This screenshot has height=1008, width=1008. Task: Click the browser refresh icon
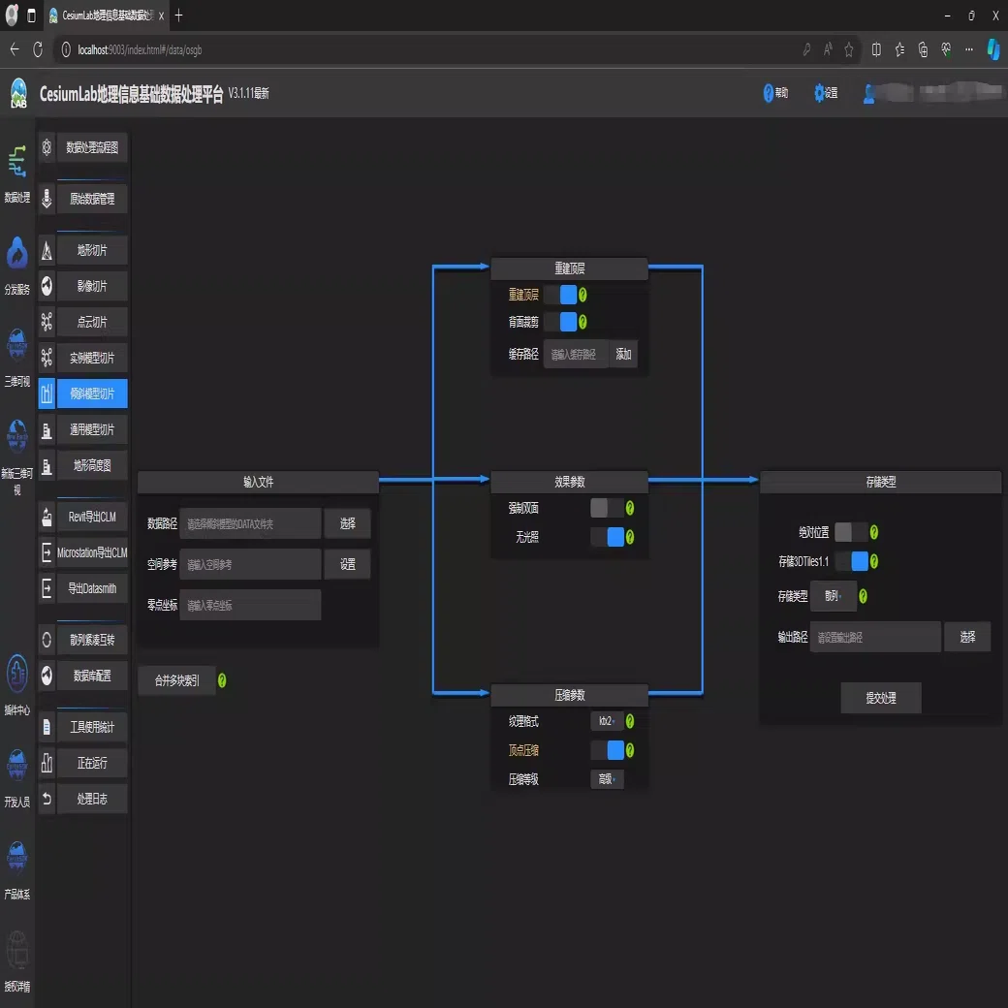click(x=38, y=49)
